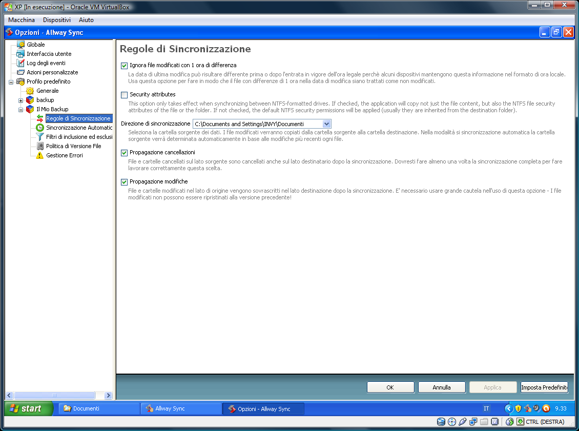Click the keyboard capture green arrow icon
This screenshot has height=431, width=579.
pos(520,422)
